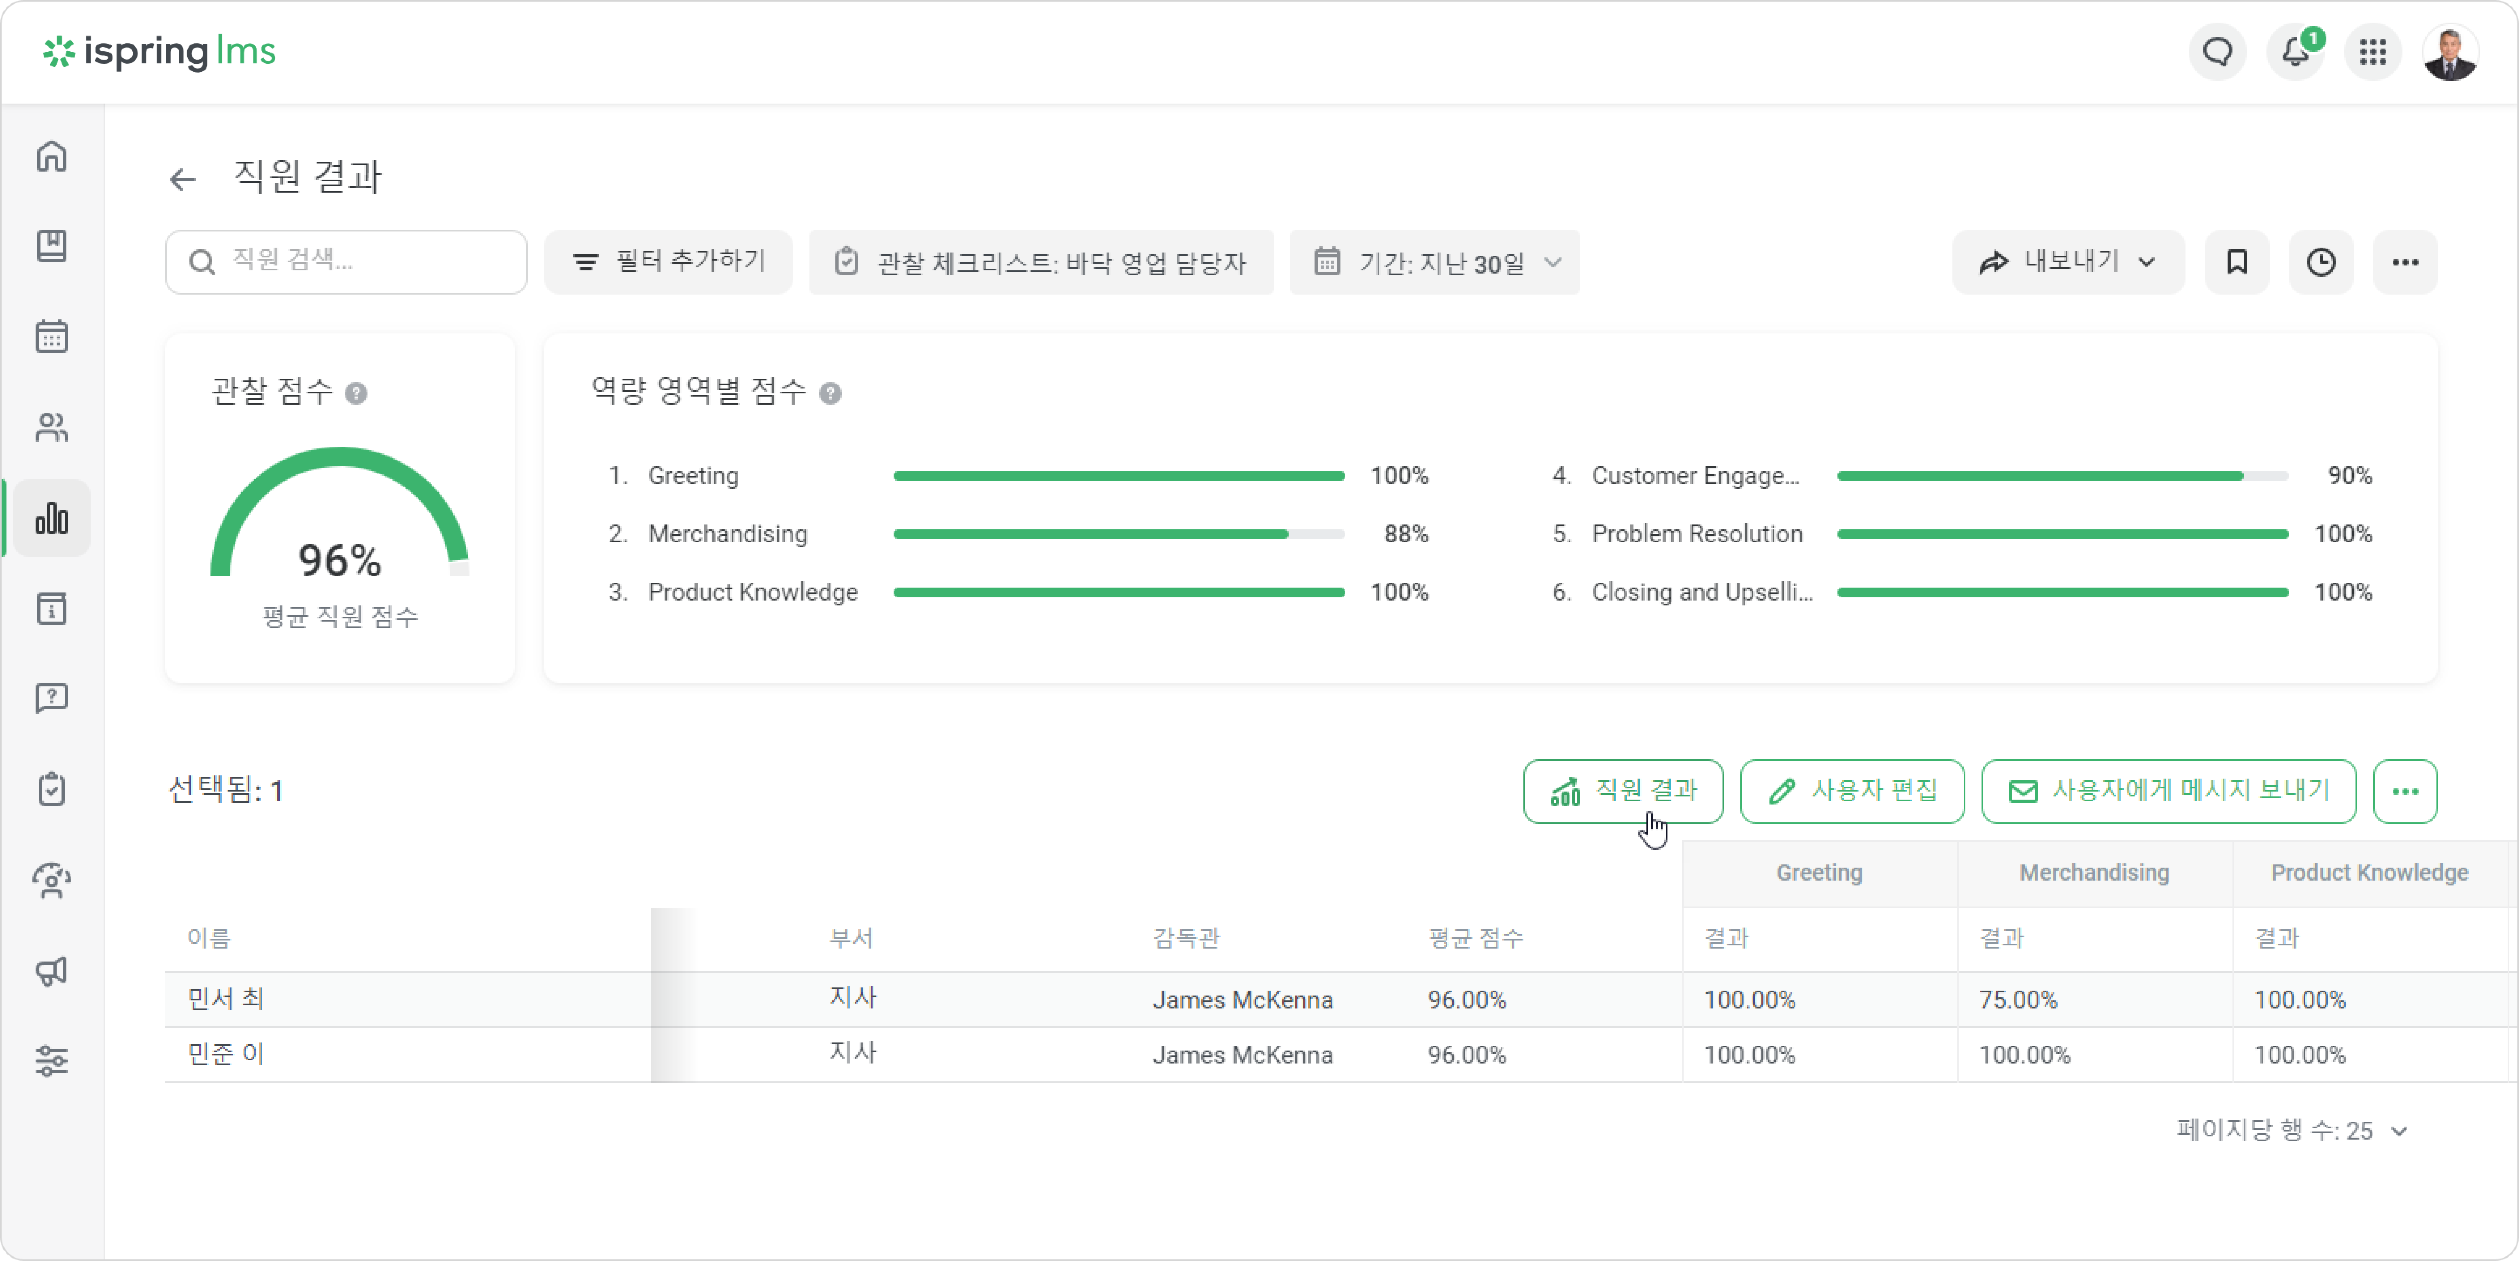Show help for 역량 영역별 점수
The image size is (2519, 1261).
830,393
